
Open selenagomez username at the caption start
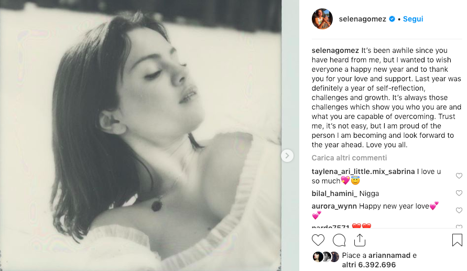[x=335, y=50]
